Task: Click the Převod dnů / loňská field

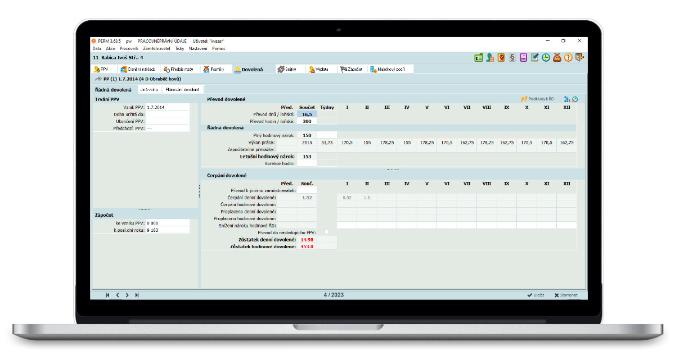Action: click(x=307, y=114)
